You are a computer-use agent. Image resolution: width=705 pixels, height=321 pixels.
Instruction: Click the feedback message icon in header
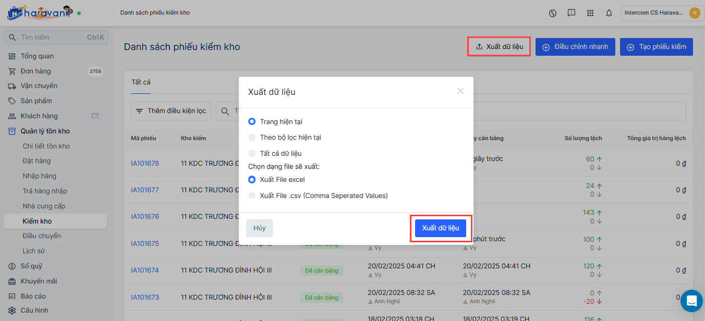click(572, 13)
